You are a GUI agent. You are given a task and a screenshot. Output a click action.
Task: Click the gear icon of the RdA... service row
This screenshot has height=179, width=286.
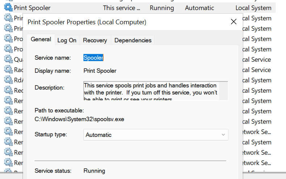pos(8,80)
